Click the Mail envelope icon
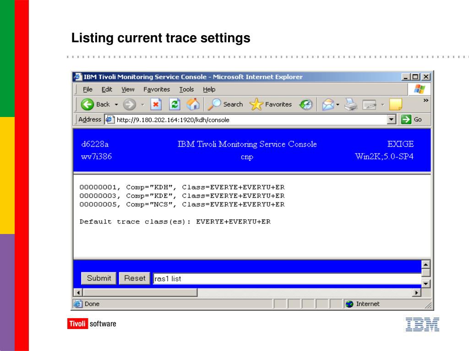This screenshot has height=351, width=469. point(328,105)
